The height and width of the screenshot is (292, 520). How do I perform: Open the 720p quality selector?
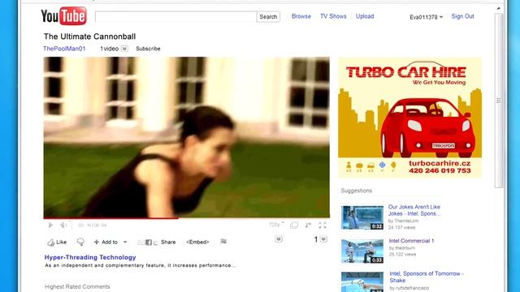click(276, 225)
